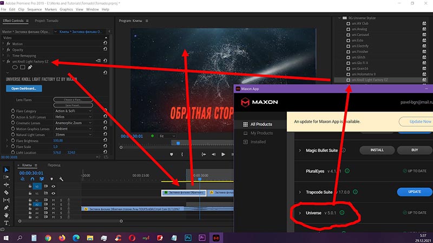
Task: Select the Track Select Forward tool
Action: tap(6, 177)
